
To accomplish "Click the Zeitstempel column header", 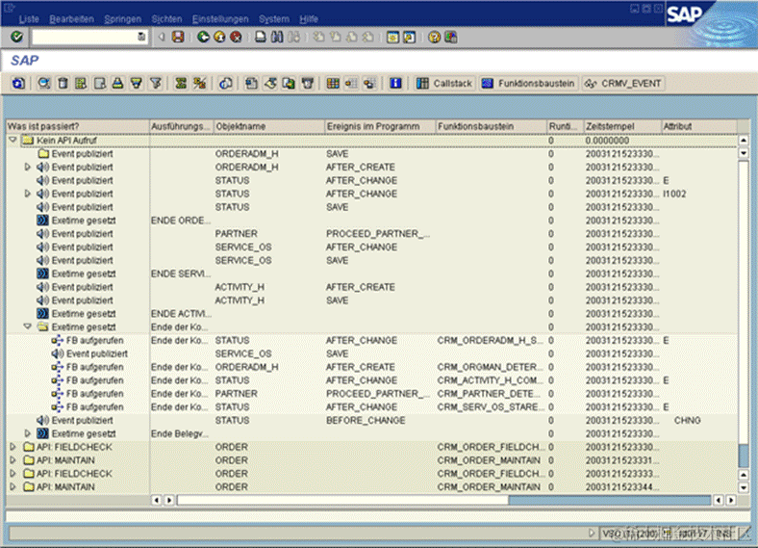I will (x=622, y=126).
